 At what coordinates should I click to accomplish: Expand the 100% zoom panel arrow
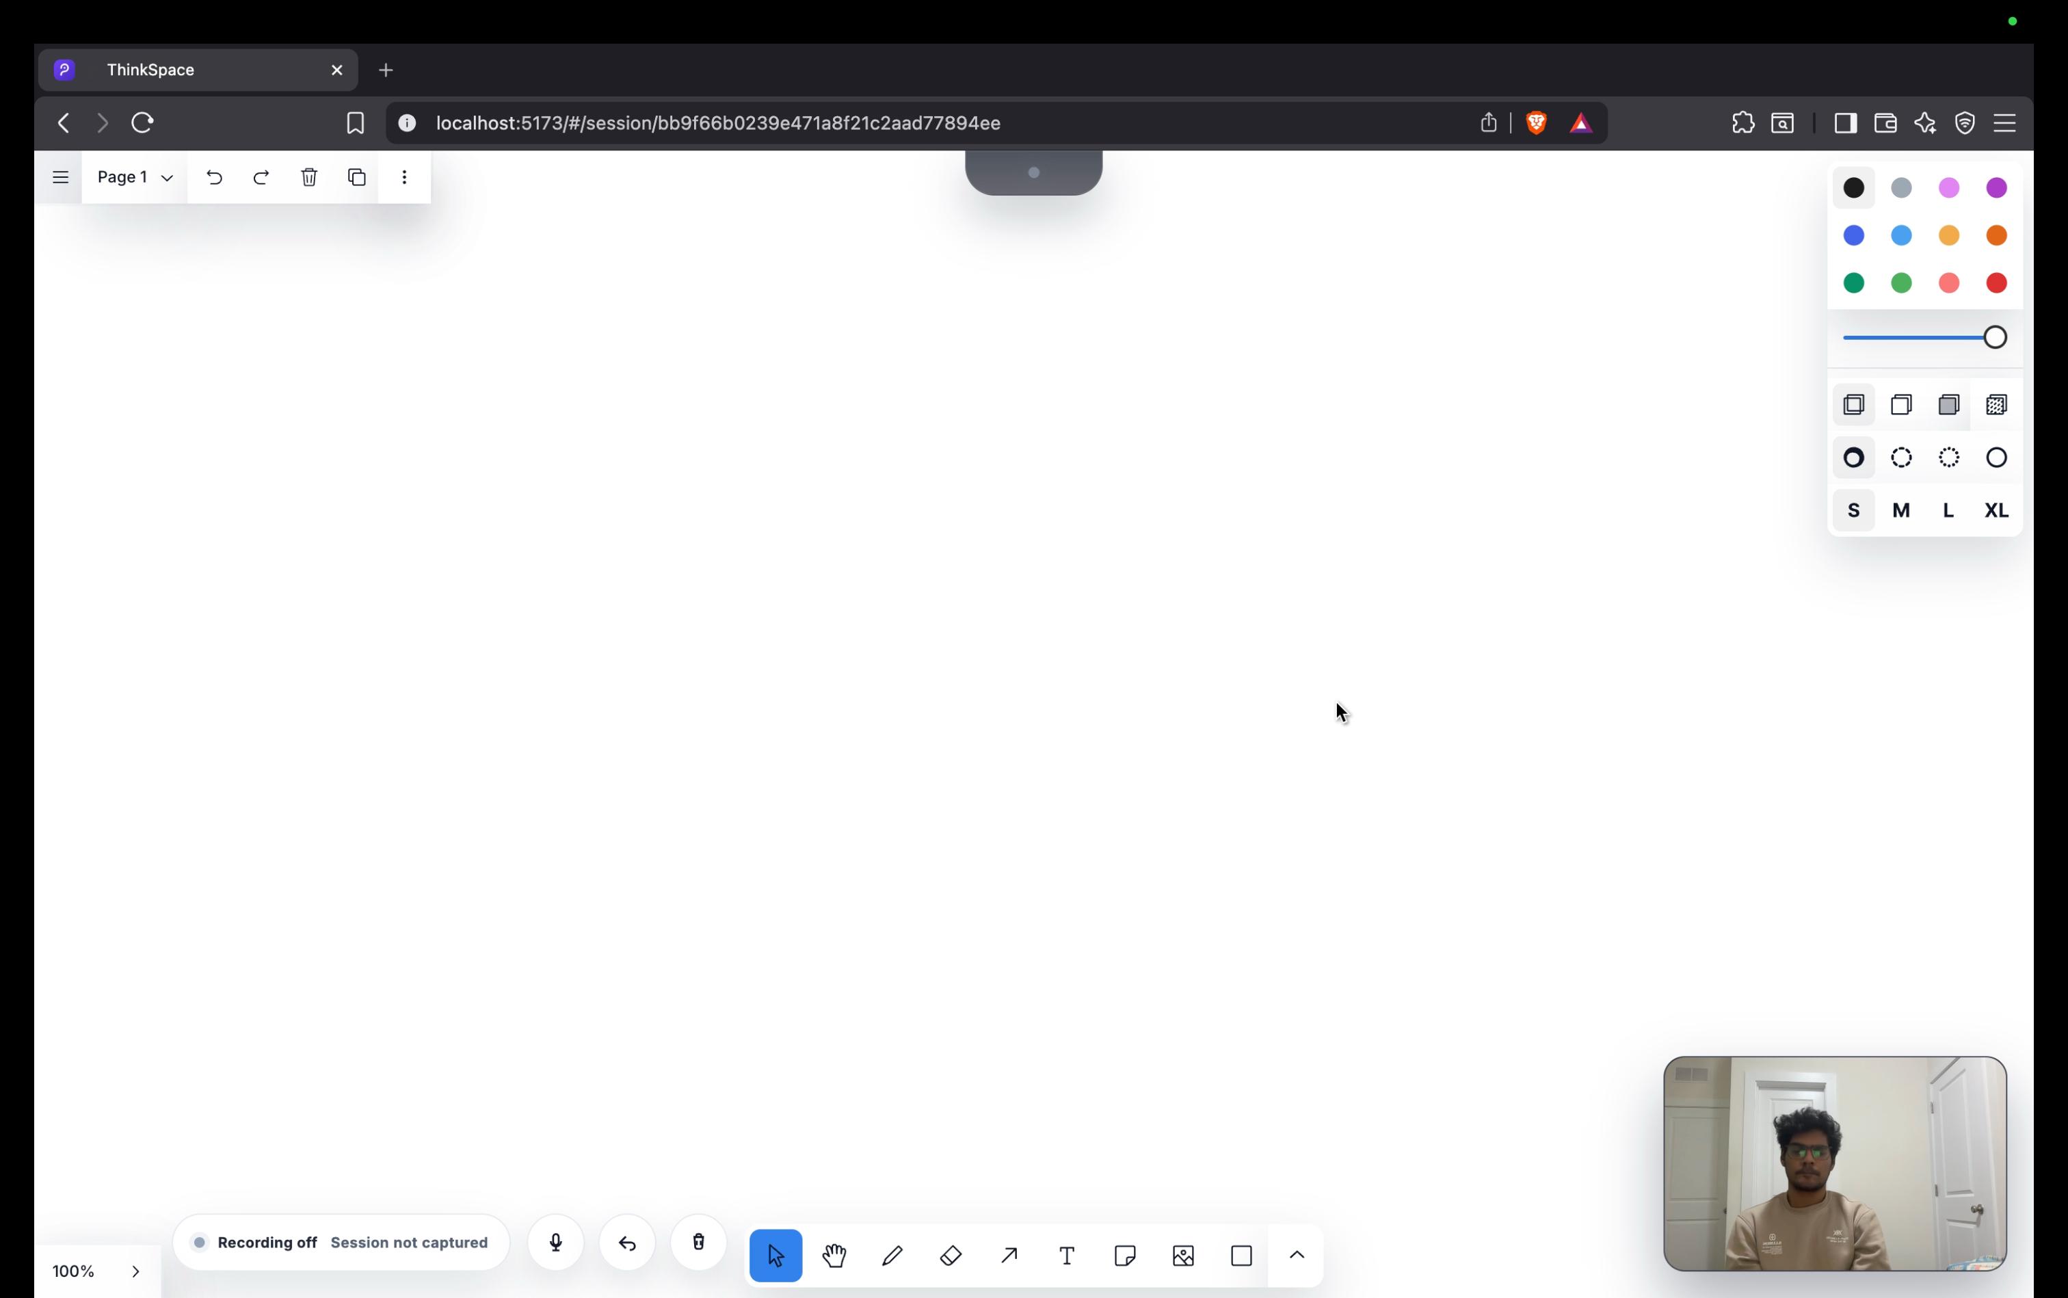tap(135, 1271)
